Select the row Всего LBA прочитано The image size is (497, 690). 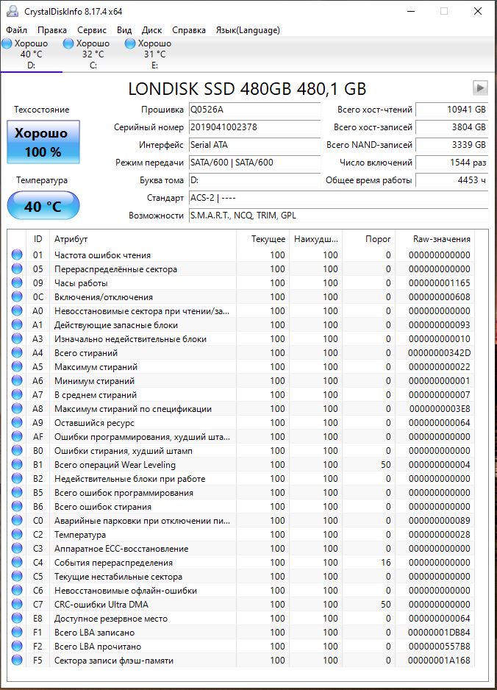tap(241, 646)
